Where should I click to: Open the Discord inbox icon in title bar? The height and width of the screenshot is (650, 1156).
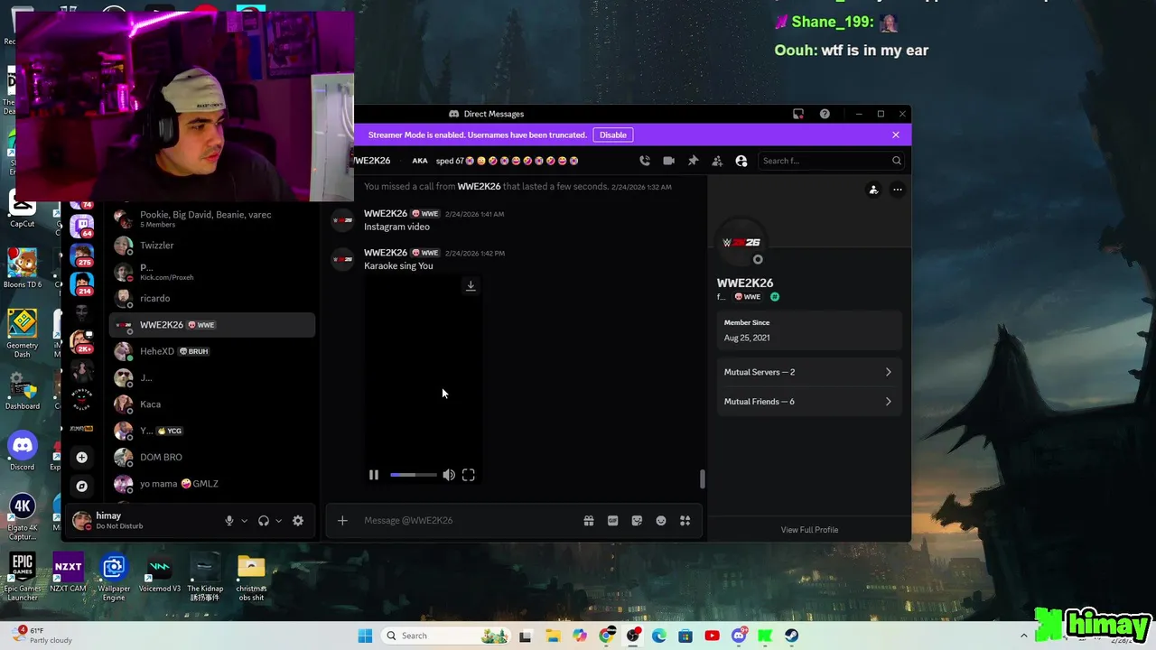[798, 114]
